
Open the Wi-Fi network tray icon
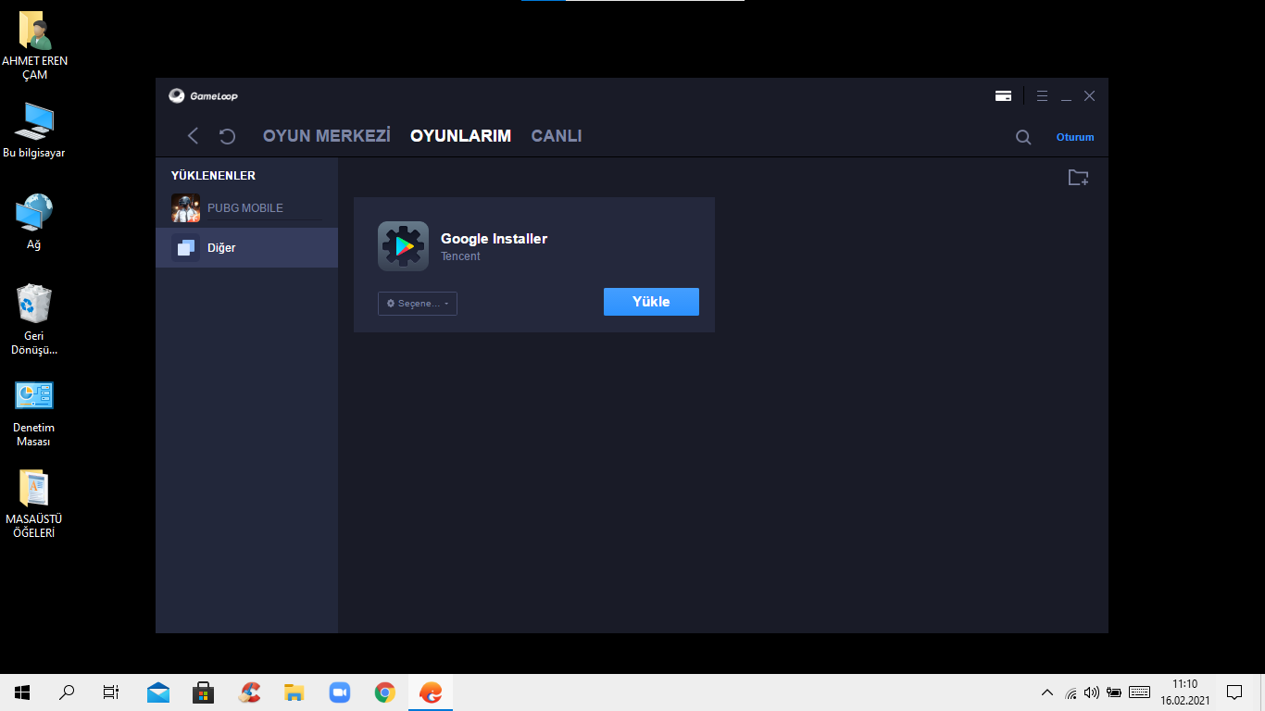[1071, 692]
